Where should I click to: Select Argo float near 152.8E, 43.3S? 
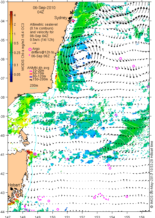pyautogui.click(x=95, y=198)
